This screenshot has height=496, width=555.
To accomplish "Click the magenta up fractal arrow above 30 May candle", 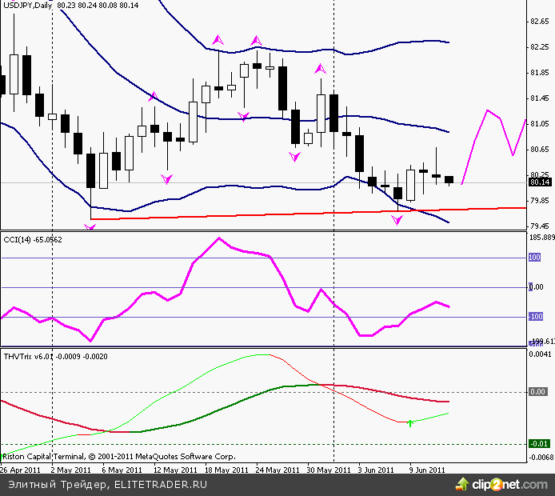I will point(320,70).
